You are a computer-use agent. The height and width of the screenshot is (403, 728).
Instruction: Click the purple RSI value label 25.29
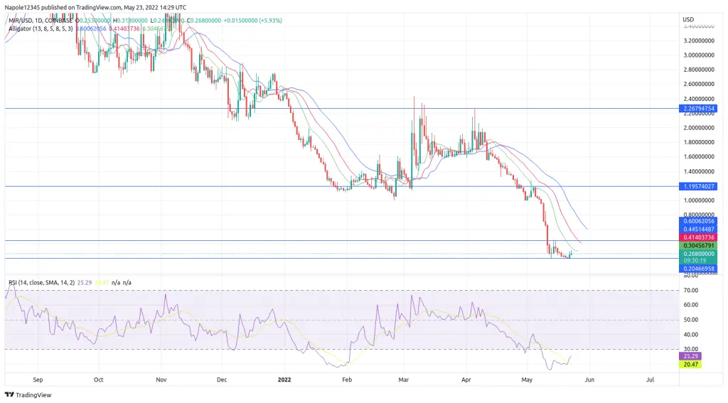[x=690, y=356]
